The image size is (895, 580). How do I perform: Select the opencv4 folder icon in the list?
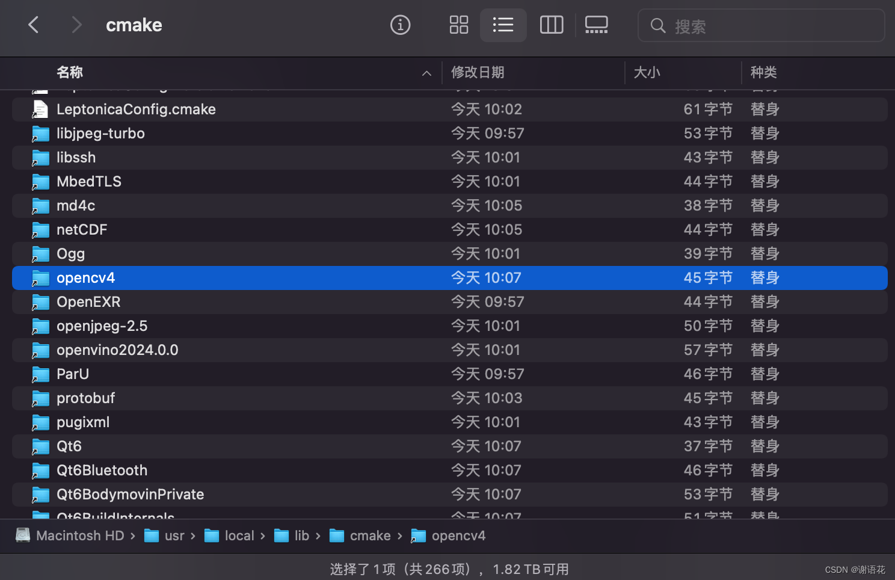point(40,278)
